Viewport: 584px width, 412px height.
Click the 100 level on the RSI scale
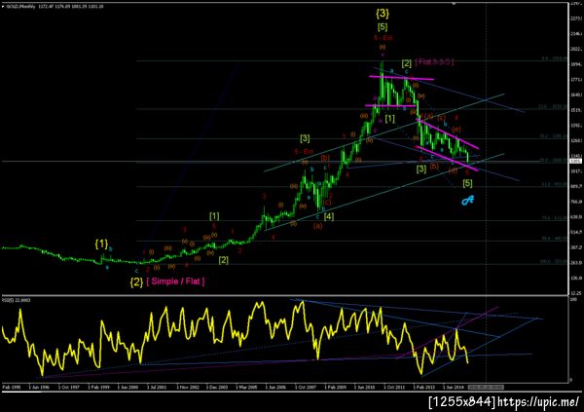pyautogui.click(x=571, y=299)
